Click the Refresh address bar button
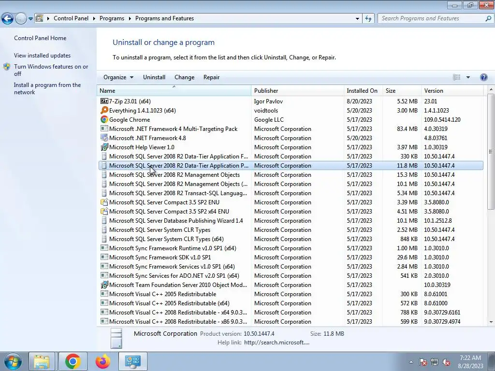The image size is (495, 371). (x=368, y=19)
